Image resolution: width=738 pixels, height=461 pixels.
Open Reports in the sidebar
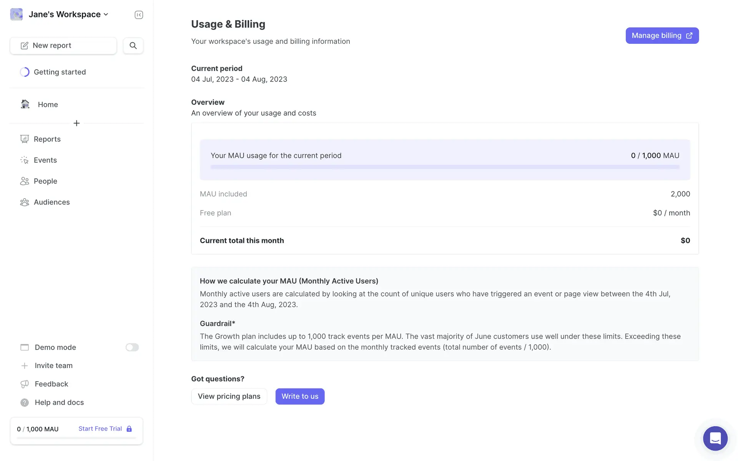[47, 139]
